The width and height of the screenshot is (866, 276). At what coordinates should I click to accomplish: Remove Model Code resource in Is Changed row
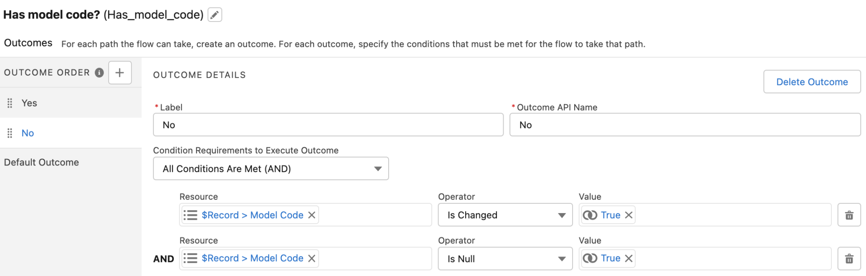pyautogui.click(x=312, y=215)
